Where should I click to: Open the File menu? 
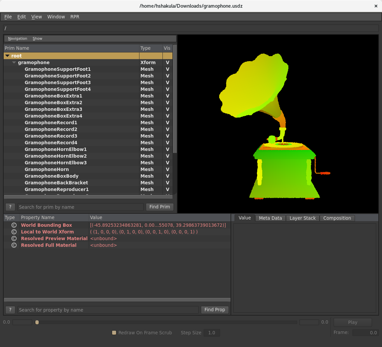coord(8,17)
